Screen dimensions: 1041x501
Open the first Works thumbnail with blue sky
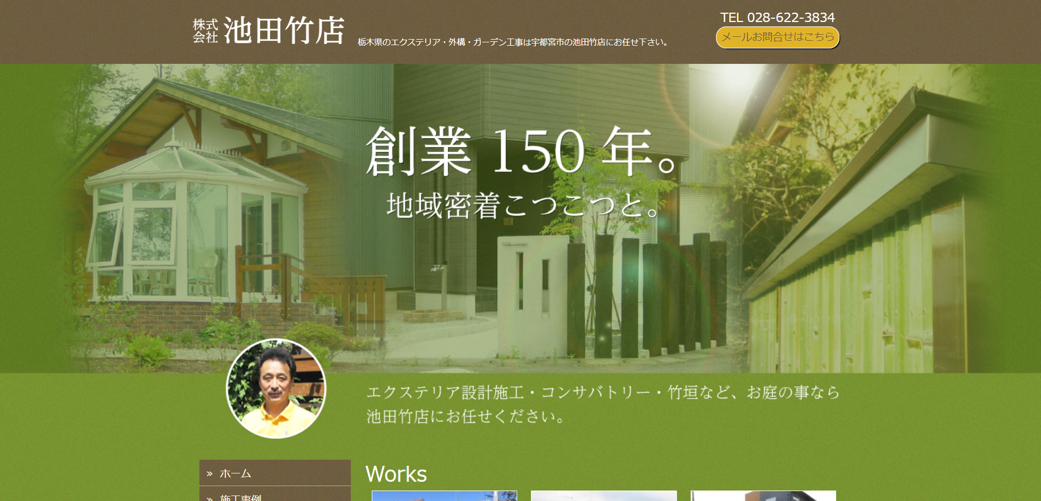tap(444, 496)
